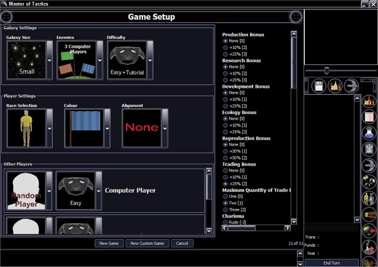
Task: Select Reproduction Bonus +20% [1]
Action: [235, 151]
